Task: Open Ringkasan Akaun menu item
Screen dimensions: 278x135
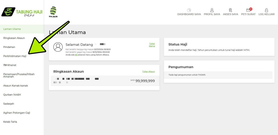Action: point(14,38)
